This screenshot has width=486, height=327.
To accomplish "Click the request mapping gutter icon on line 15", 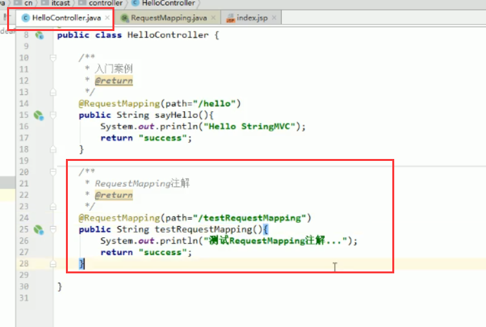I will point(39,115).
